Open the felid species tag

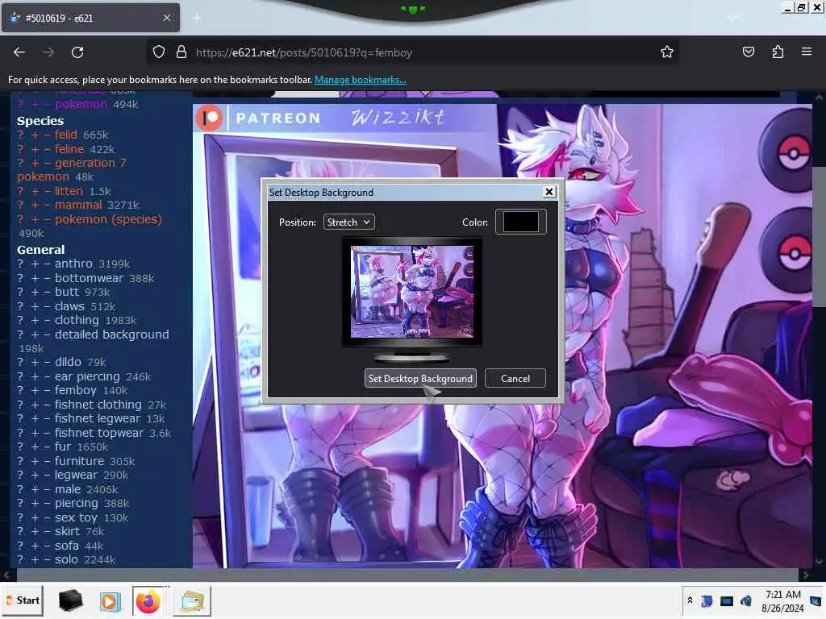66,135
